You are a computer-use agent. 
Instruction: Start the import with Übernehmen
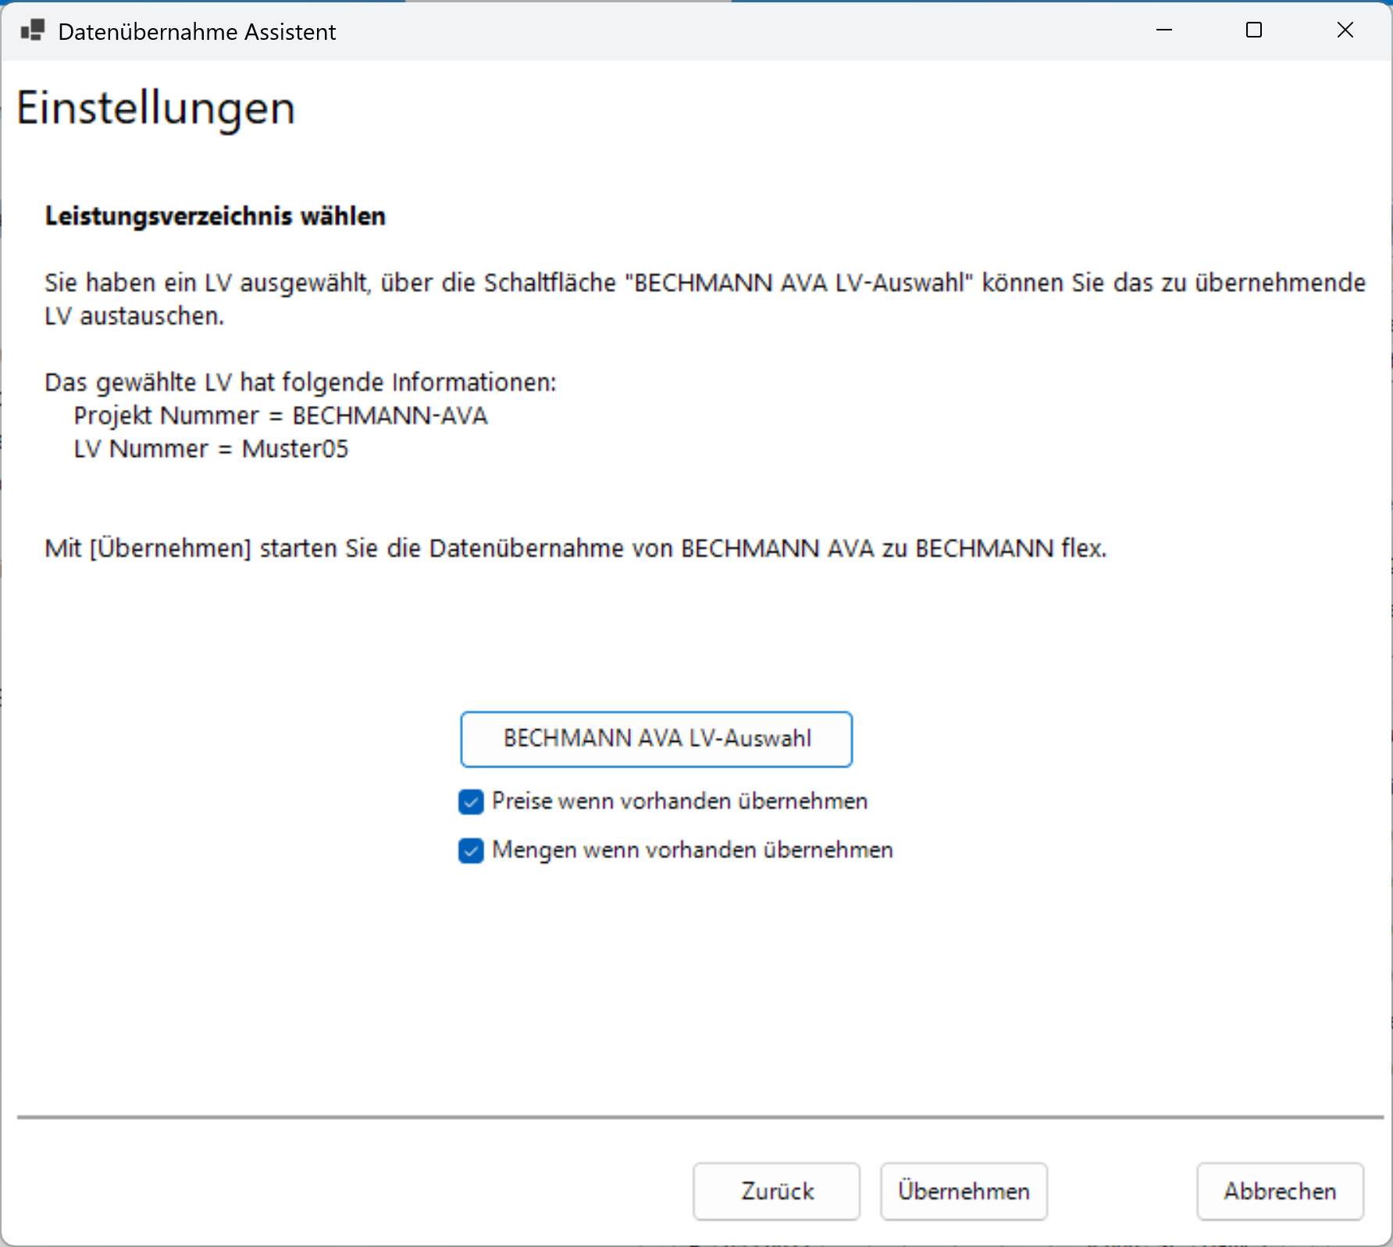pos(964,1192)
